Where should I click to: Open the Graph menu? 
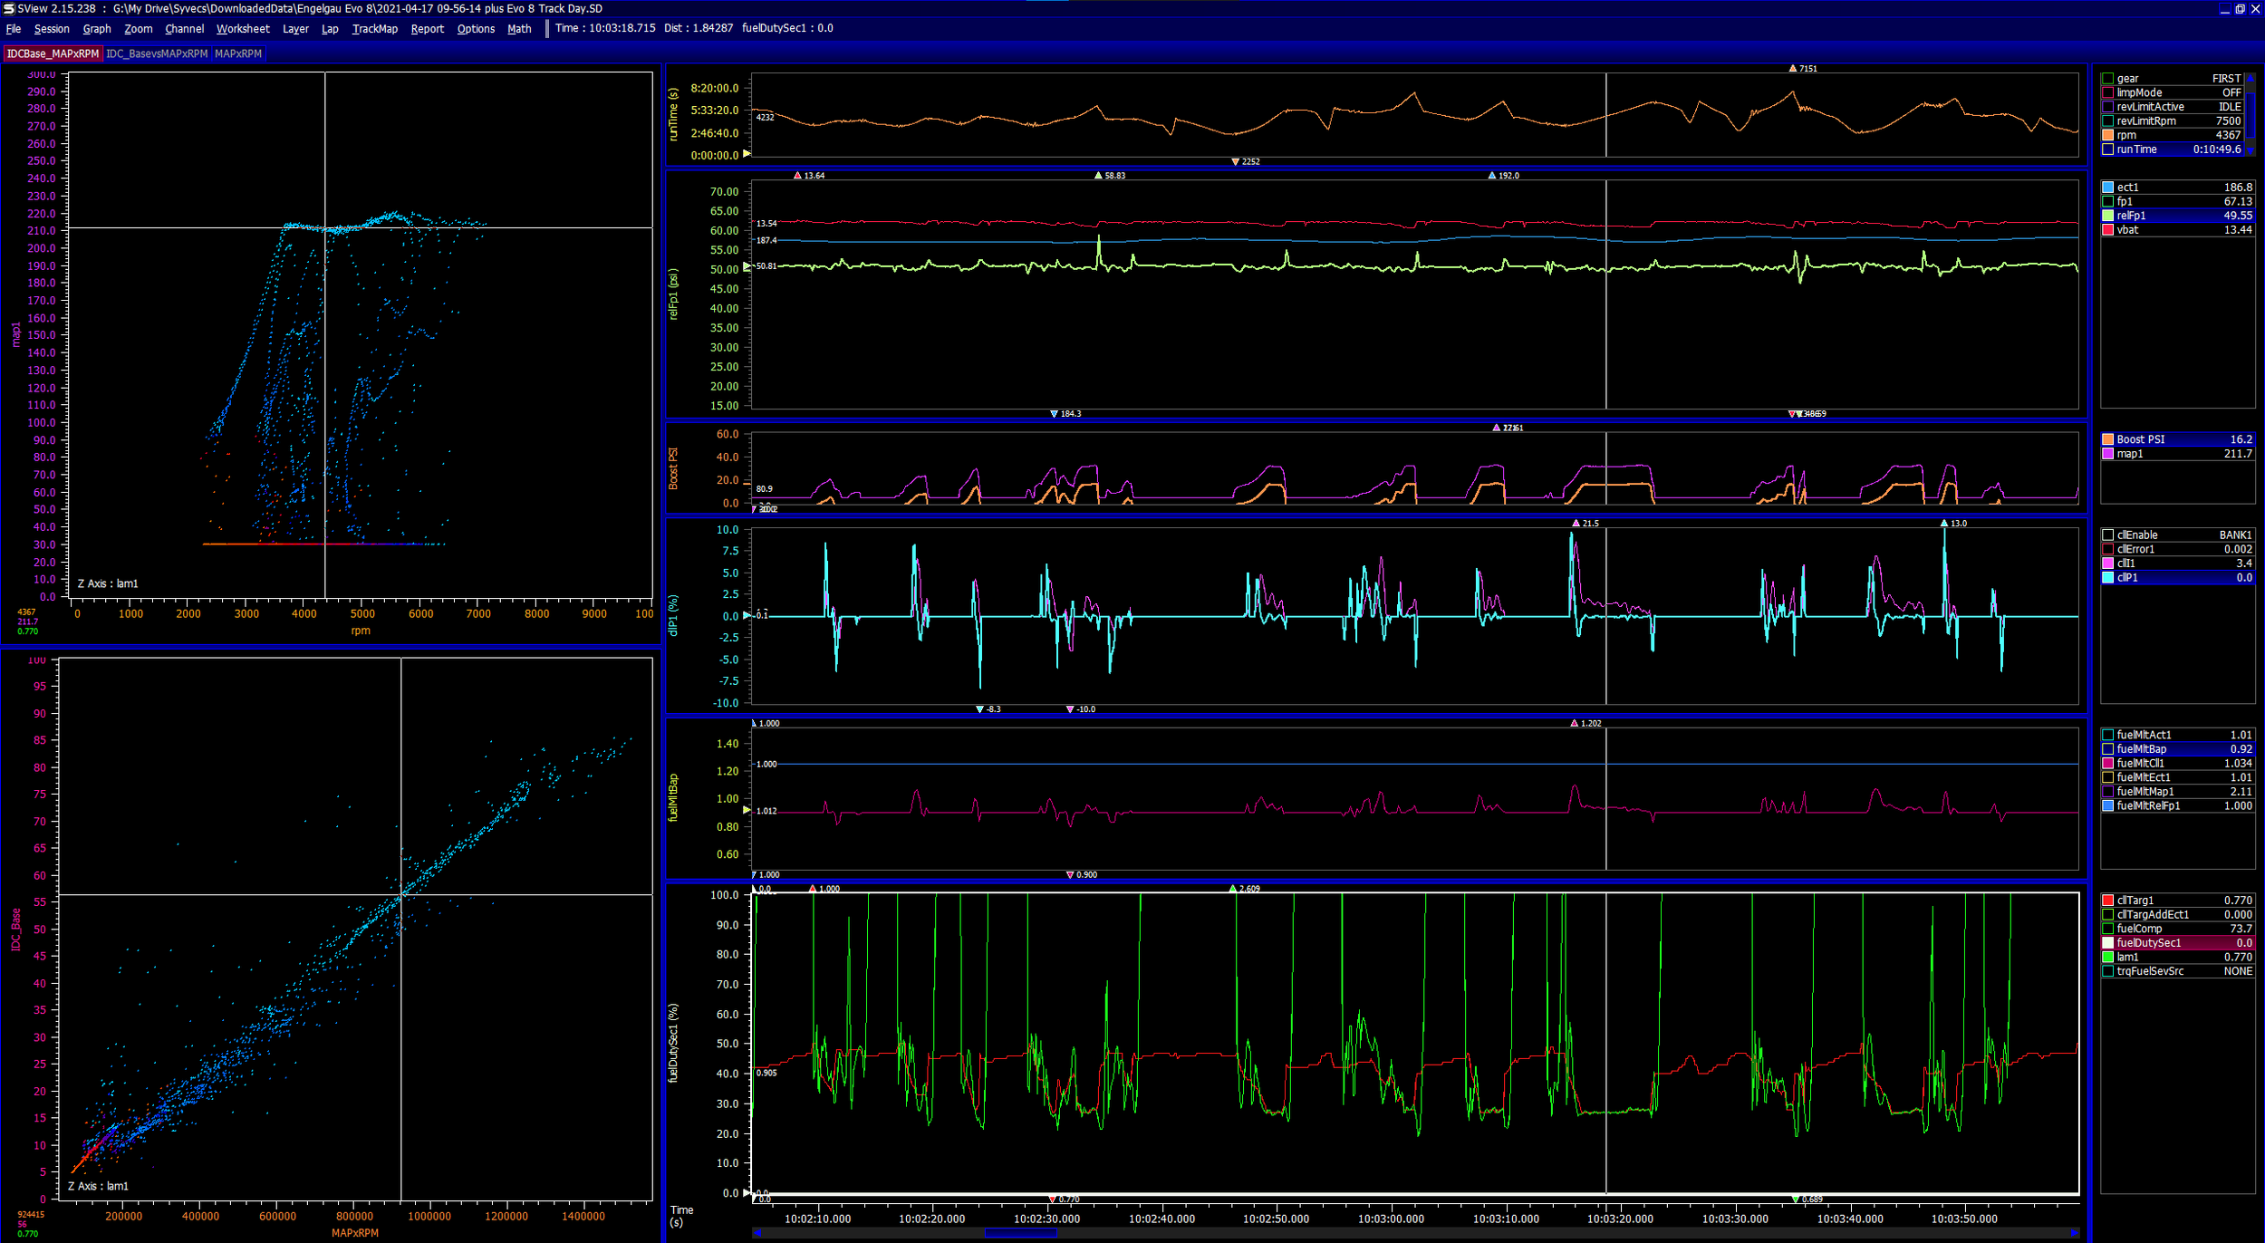(97, 28)
